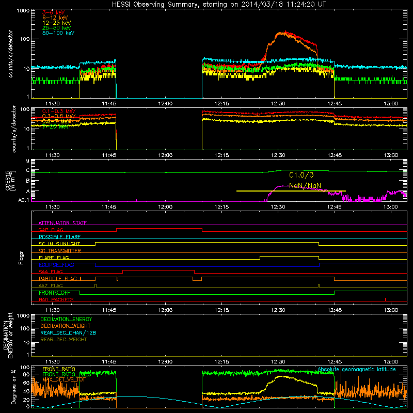Select the SC_IN_SUNLIGHT flag label
Viewport: 413px width, 413px height.
point(59,244)
